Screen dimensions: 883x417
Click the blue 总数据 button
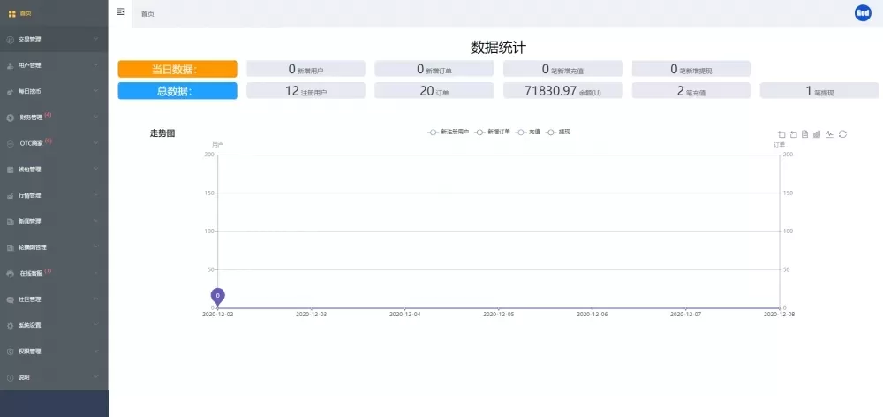177,90
